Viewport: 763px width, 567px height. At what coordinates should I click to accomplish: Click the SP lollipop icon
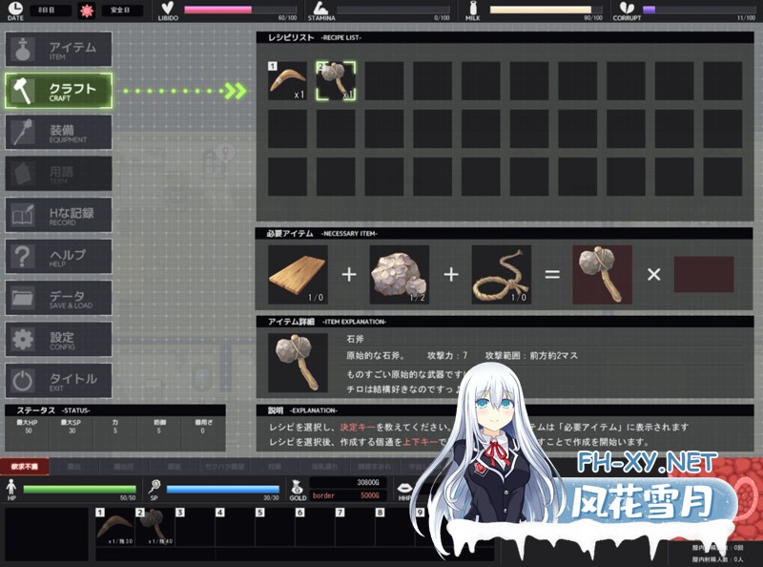pyautogui.click(x=155, y=487)
